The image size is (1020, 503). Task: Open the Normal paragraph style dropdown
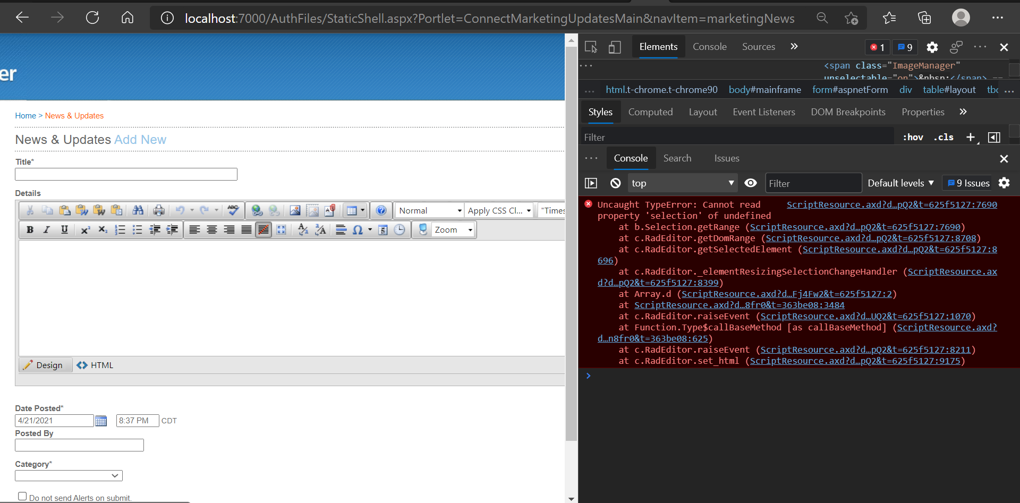coord(430,210)
